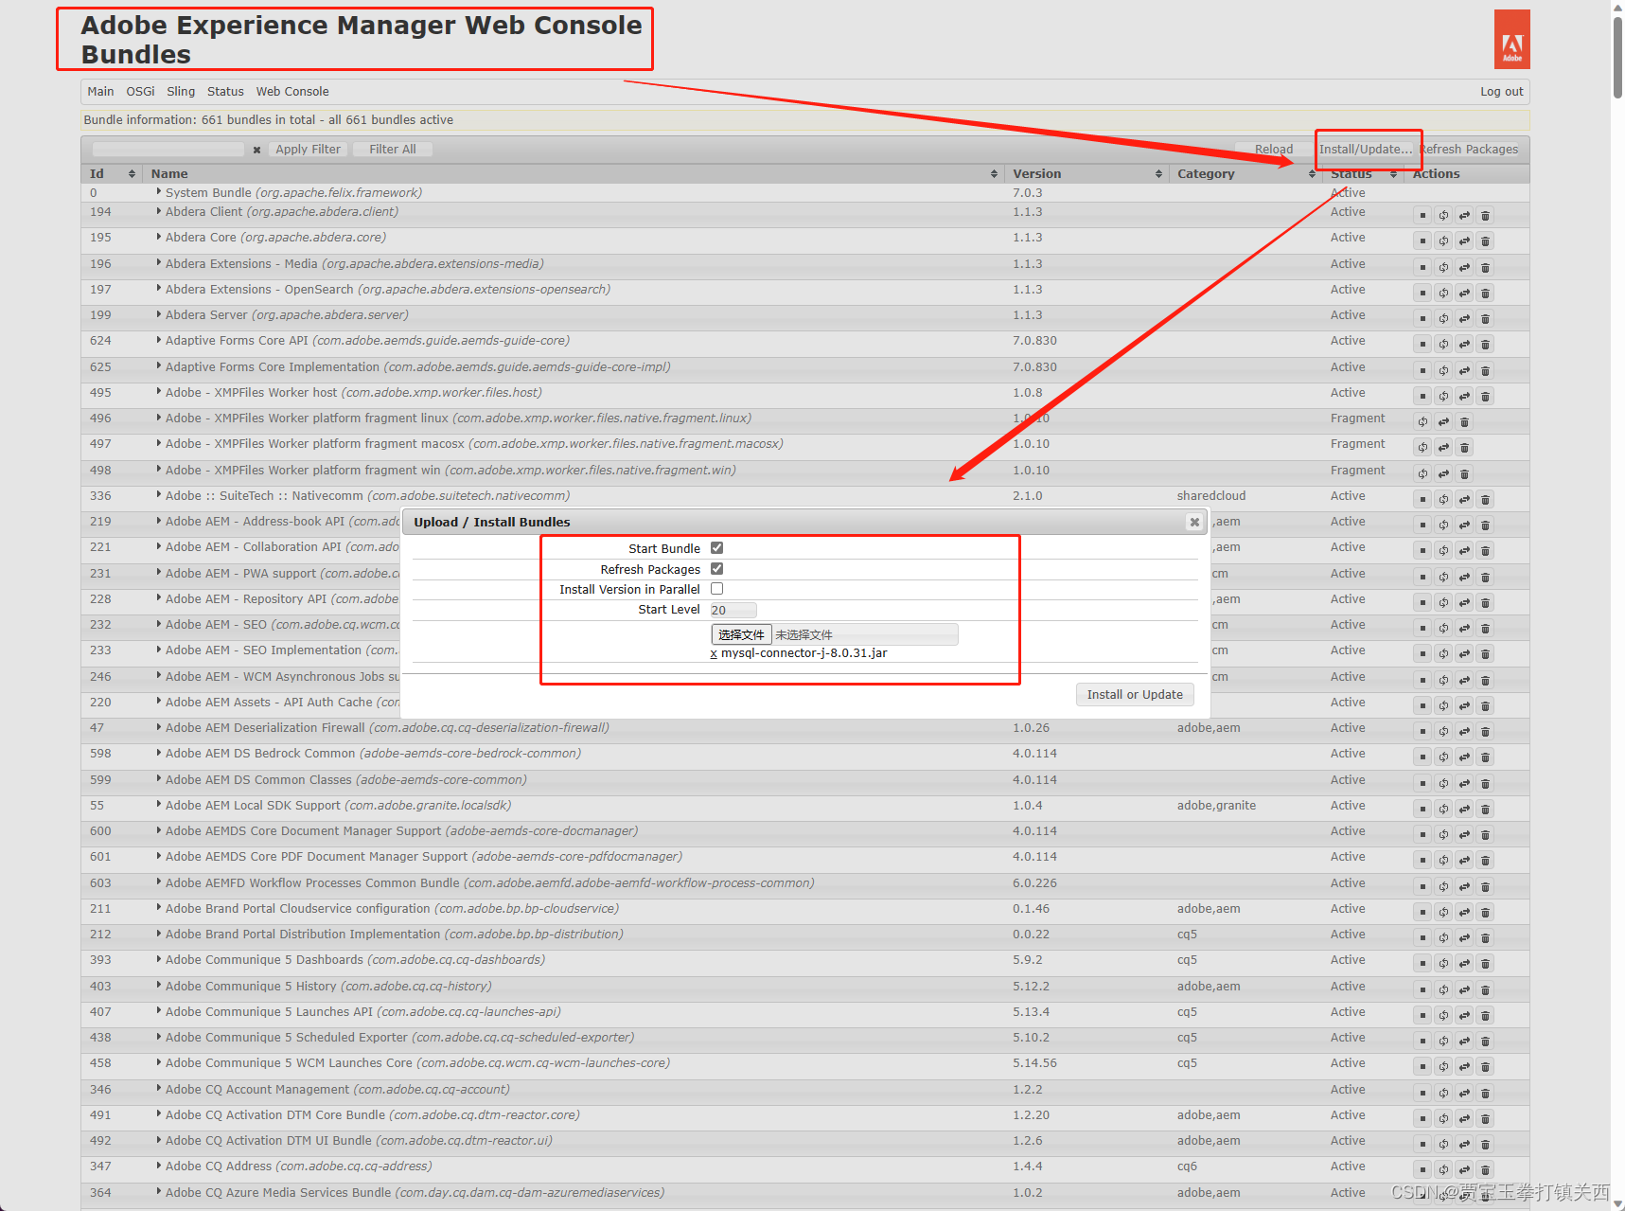Enable Install Version in Parallel

[716, 589]
